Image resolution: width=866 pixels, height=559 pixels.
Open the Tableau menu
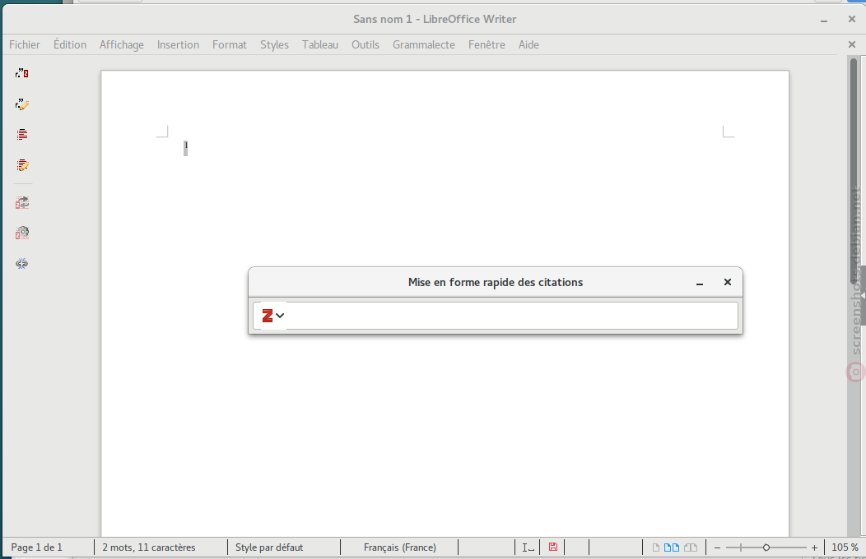(x=319, y=44)
